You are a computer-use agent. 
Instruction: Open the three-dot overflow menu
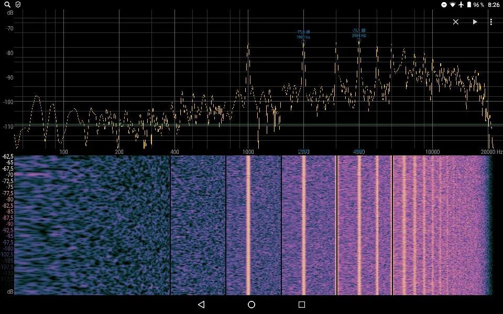pos(491,22)
